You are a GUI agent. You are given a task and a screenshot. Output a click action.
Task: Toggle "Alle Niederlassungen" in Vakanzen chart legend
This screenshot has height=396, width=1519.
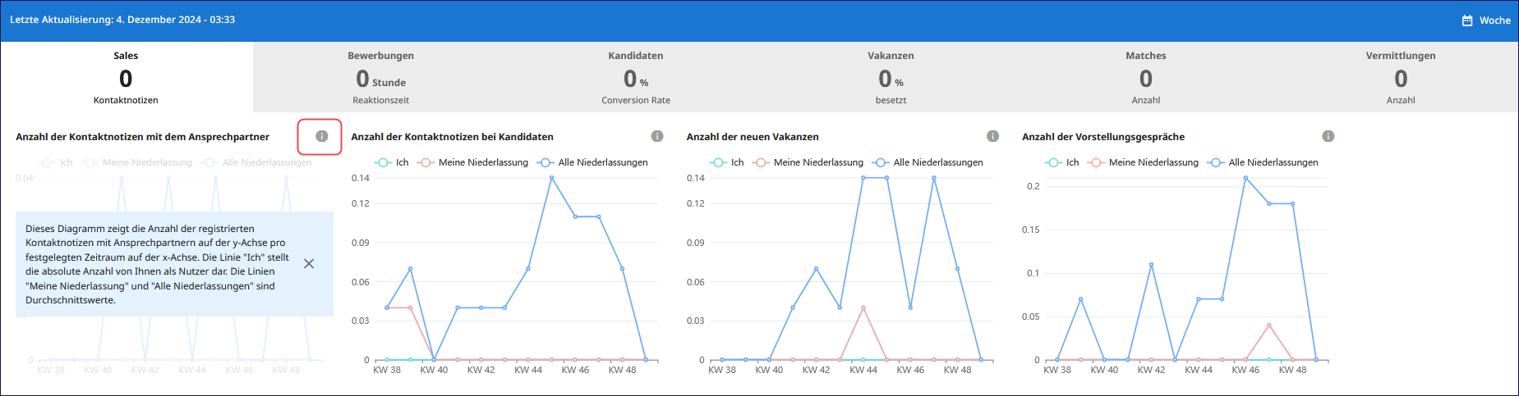928,162
